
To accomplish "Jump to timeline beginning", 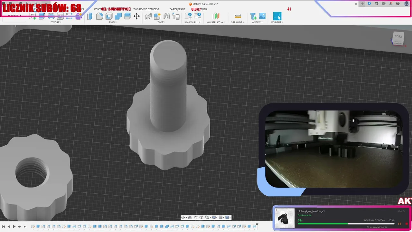I will [x=4, y=227].
